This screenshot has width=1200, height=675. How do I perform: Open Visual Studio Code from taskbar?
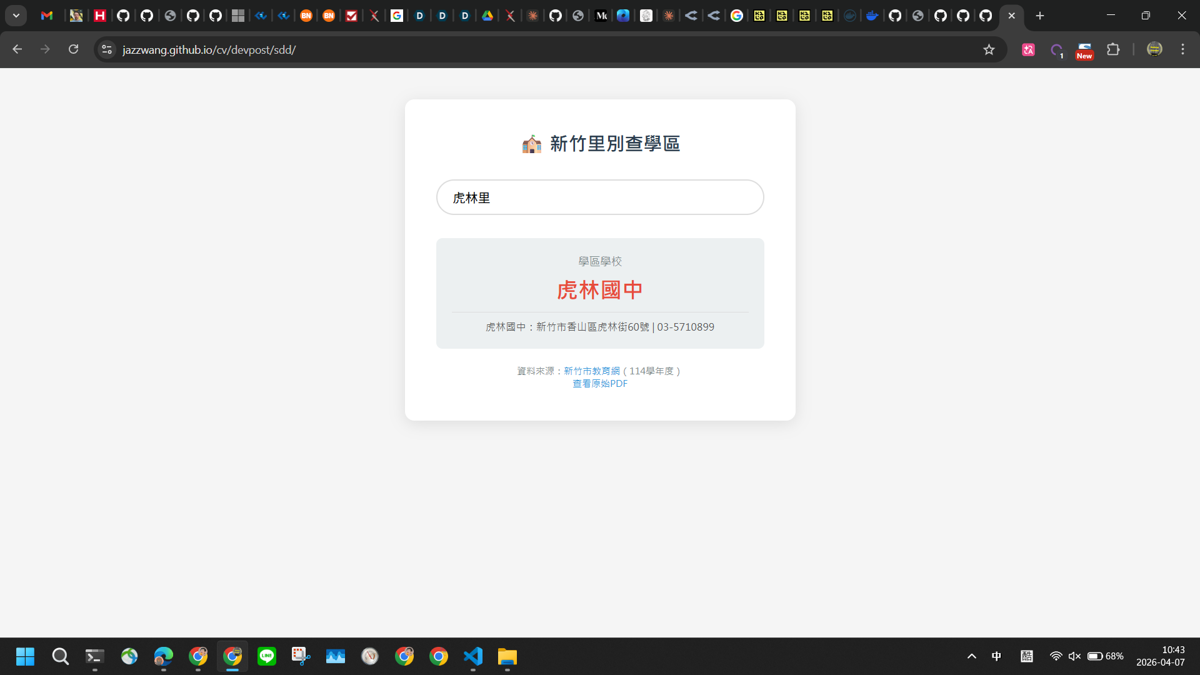click(x=473, y=656)
